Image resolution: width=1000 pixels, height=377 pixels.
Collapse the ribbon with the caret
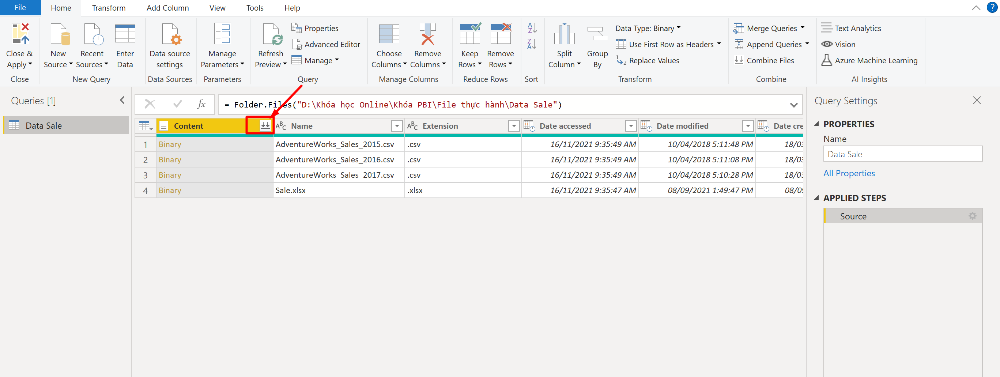tap(976, 8)
